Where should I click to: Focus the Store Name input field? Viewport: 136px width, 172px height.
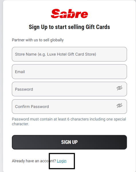(x=69, y=54)
